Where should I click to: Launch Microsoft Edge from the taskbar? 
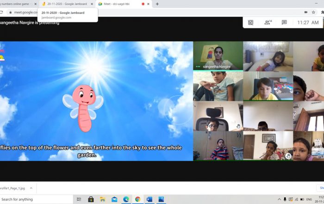pyautogui.click(x=126, y=199)
